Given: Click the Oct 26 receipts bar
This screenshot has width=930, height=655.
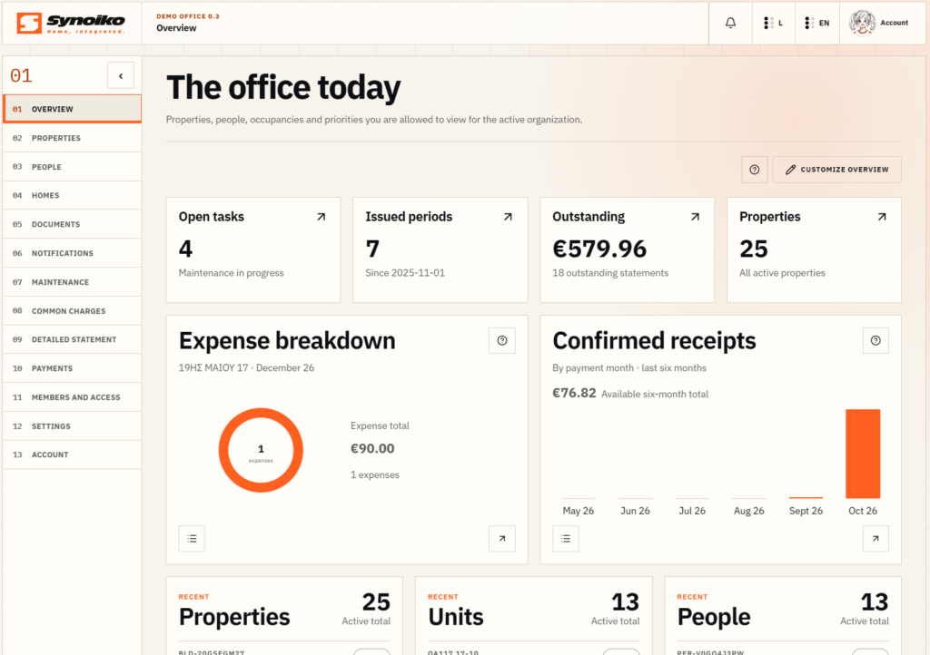Looking at the screenshot, I should pos(863,454).
